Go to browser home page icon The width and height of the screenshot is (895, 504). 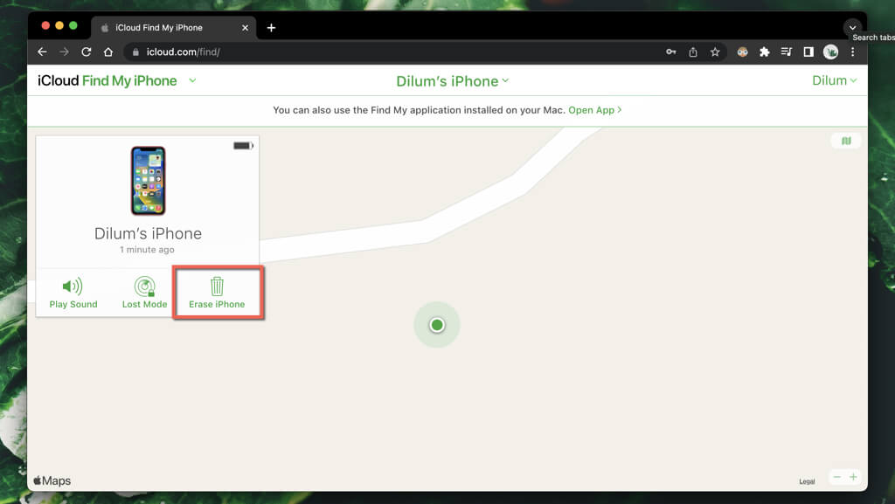click(x=108, y=52)
